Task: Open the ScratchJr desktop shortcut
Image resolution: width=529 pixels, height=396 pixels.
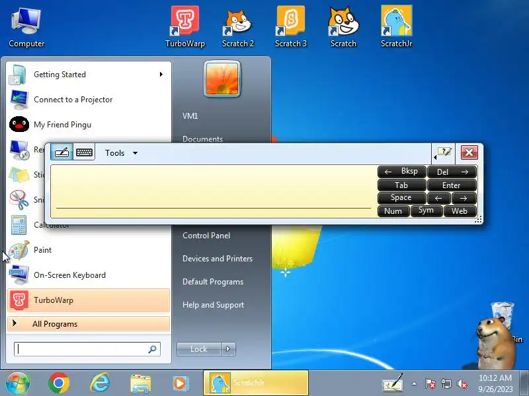Action: [x=396, y=27]
